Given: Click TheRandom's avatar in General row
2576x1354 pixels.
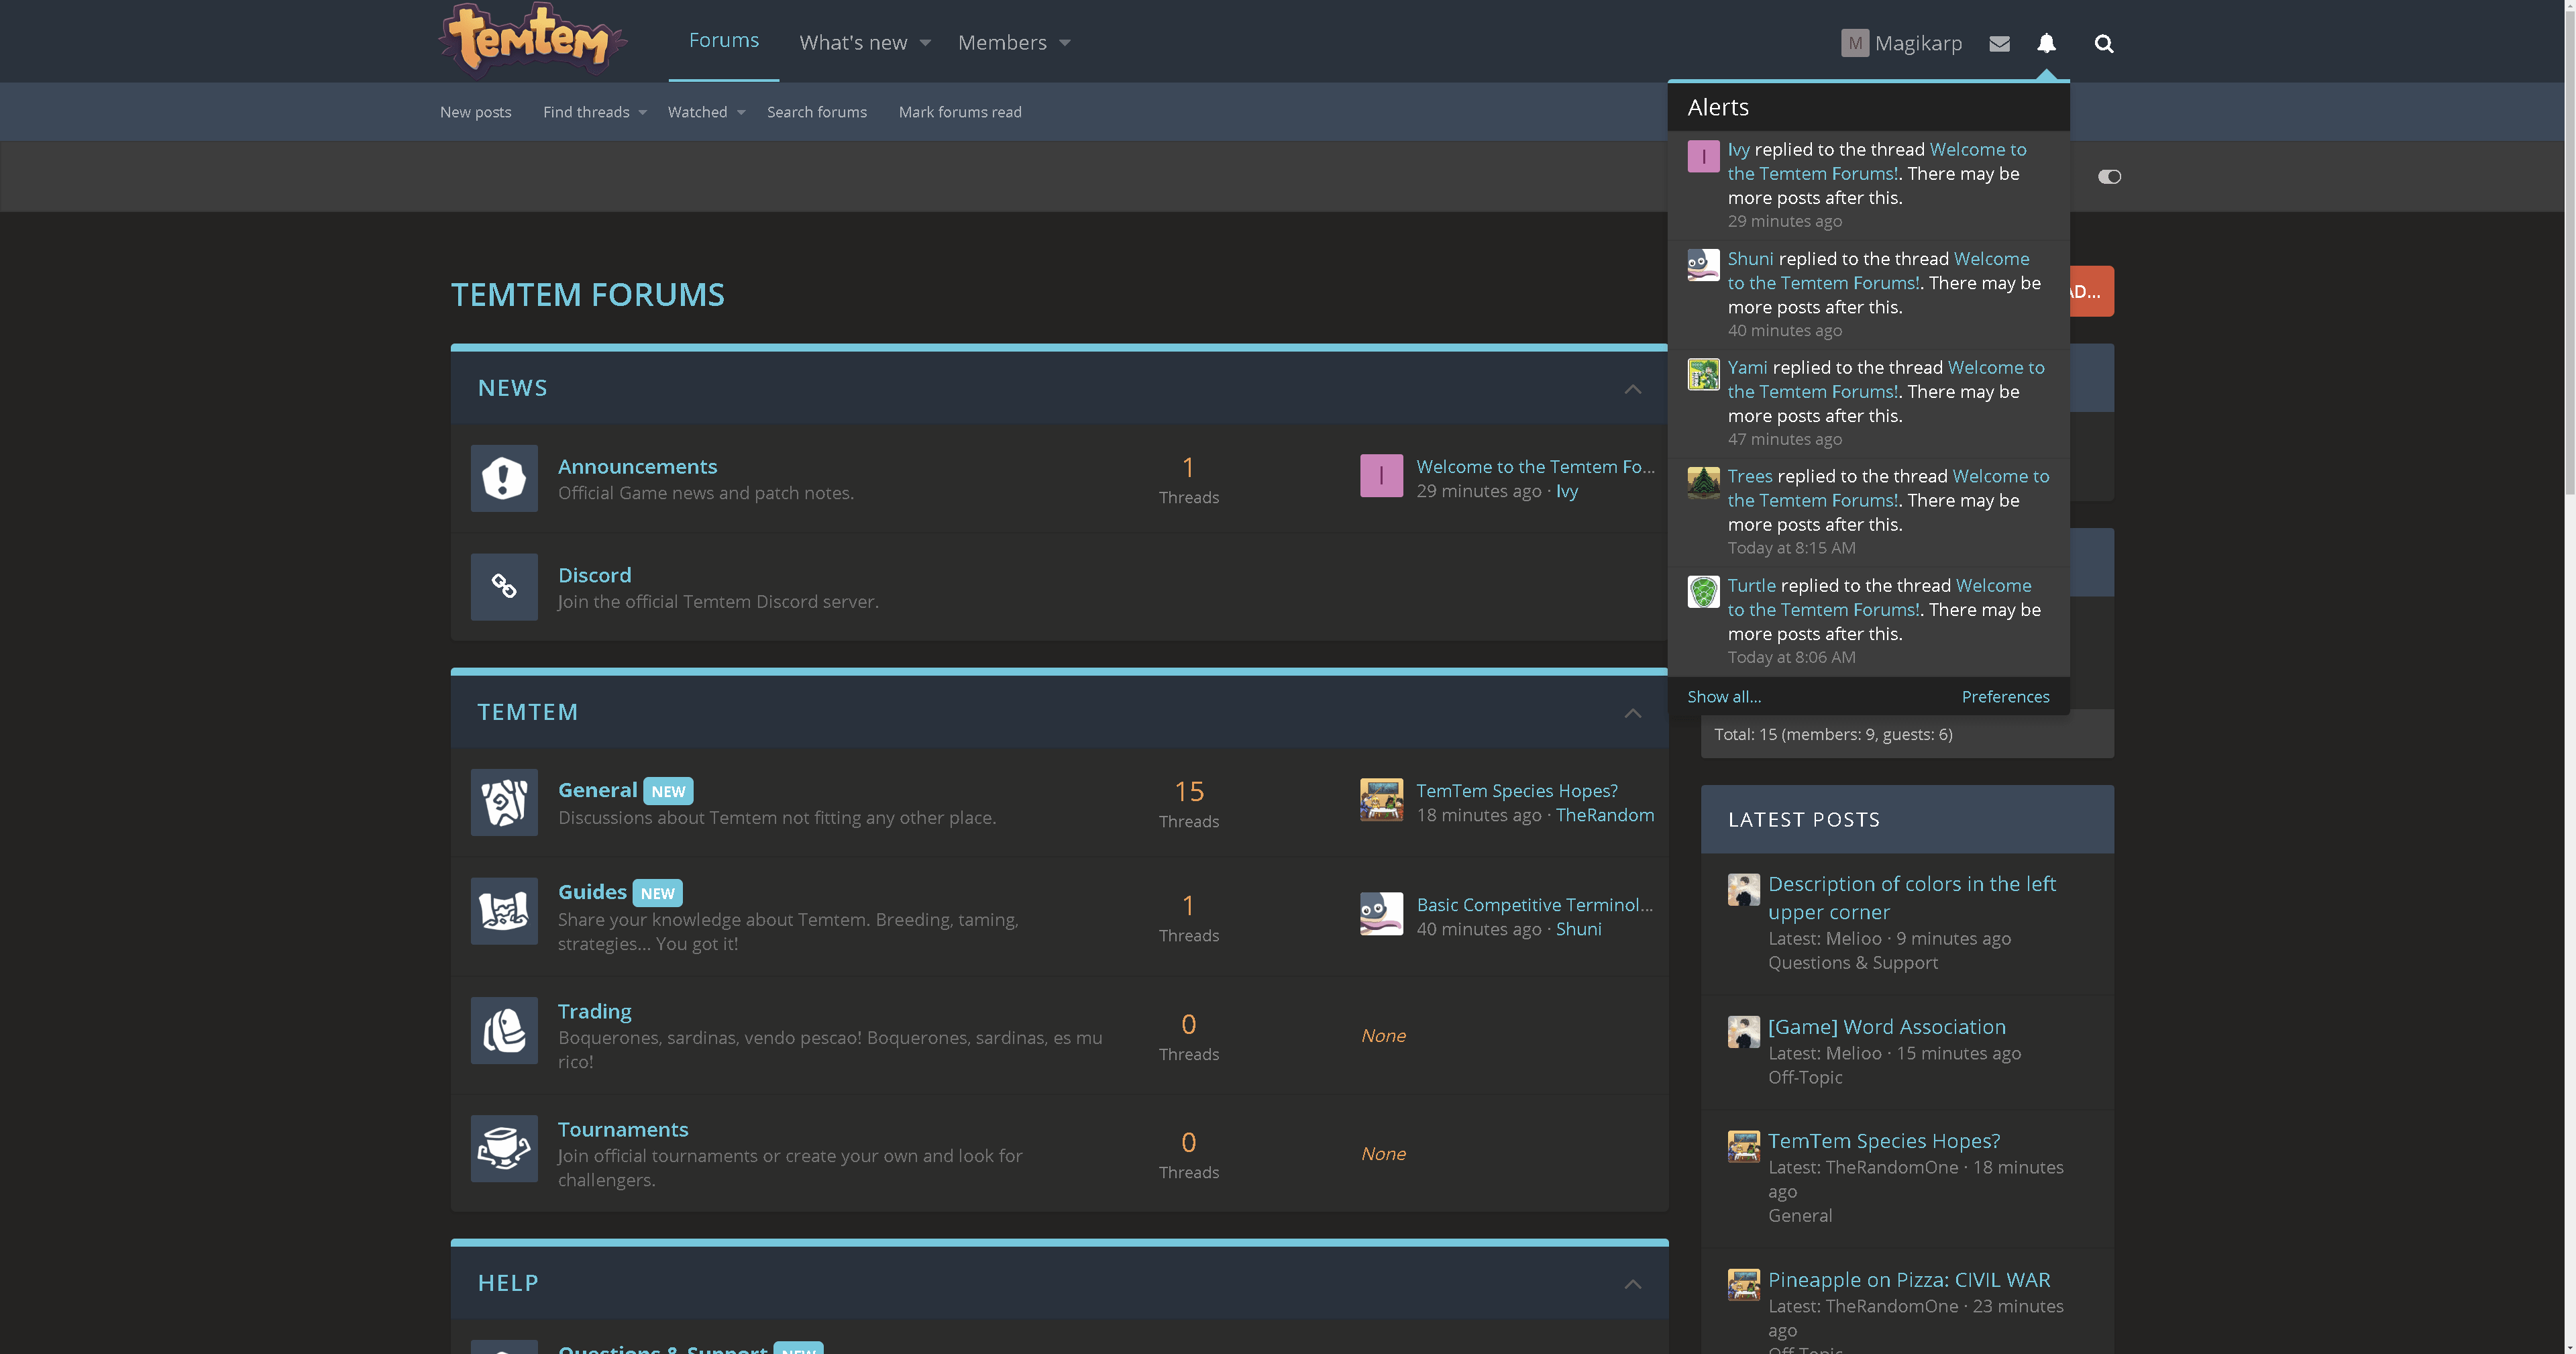Looking at the screenshot, I should point(1381,800).
